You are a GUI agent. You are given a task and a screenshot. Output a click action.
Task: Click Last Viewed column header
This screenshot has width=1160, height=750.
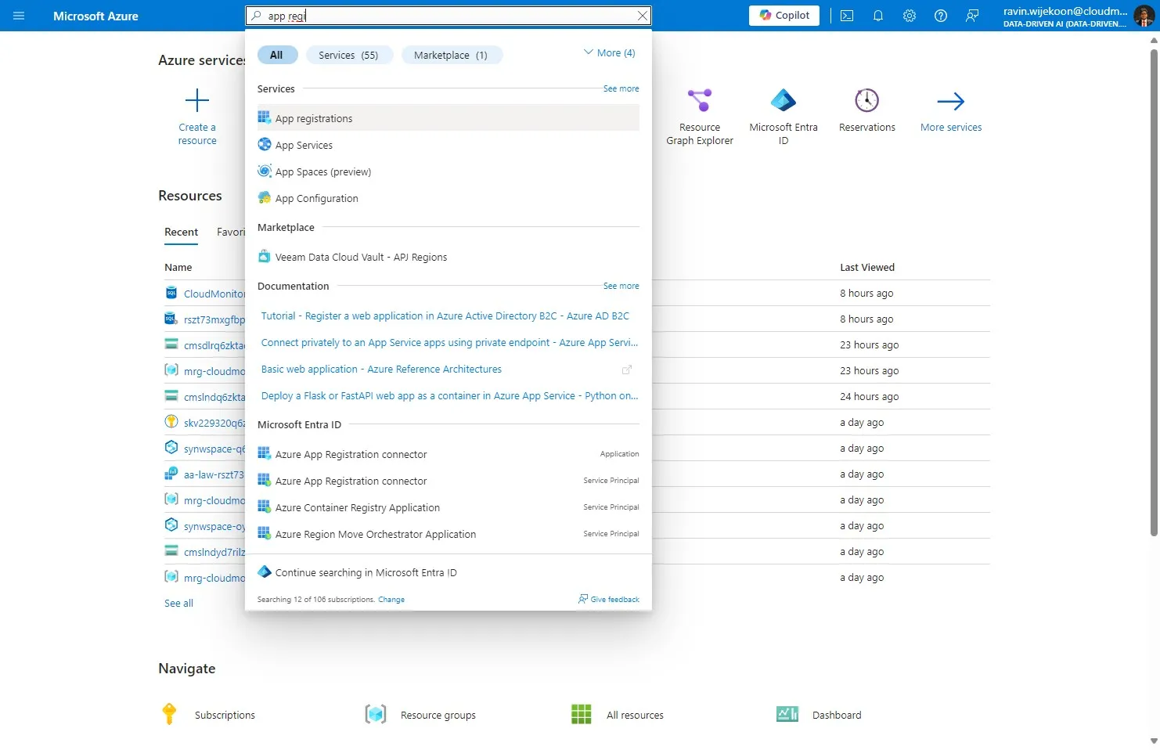coord(867,267)
